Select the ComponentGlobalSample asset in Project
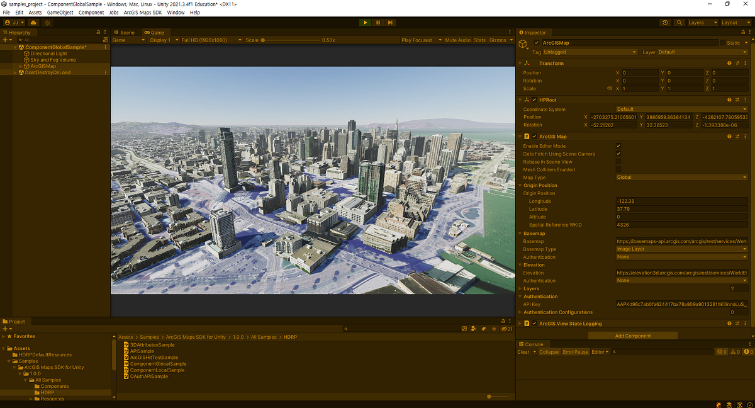Viewport: 755px width, 408px height. click(x=159, y=363)
